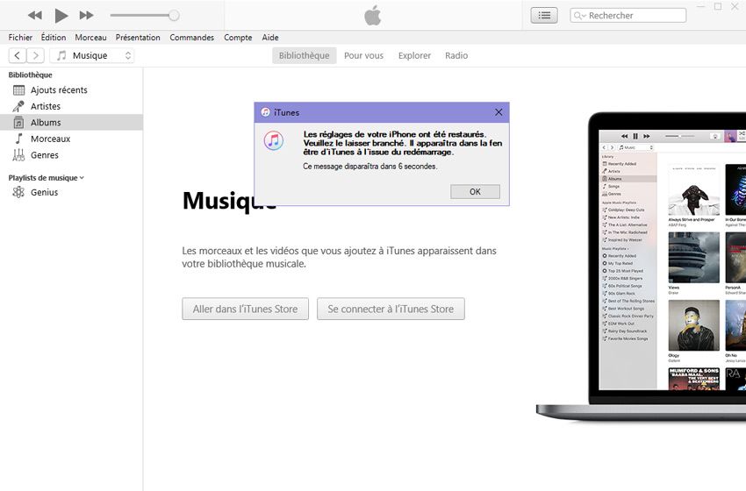Select the Artistes microphone icon
Image resolution: width=746 pixels, height=491 pixels.
coord(18,106)
